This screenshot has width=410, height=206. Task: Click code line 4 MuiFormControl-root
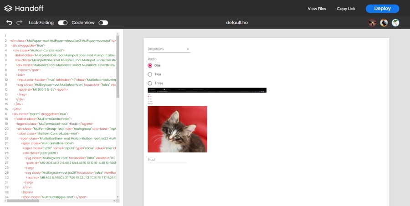39,50
